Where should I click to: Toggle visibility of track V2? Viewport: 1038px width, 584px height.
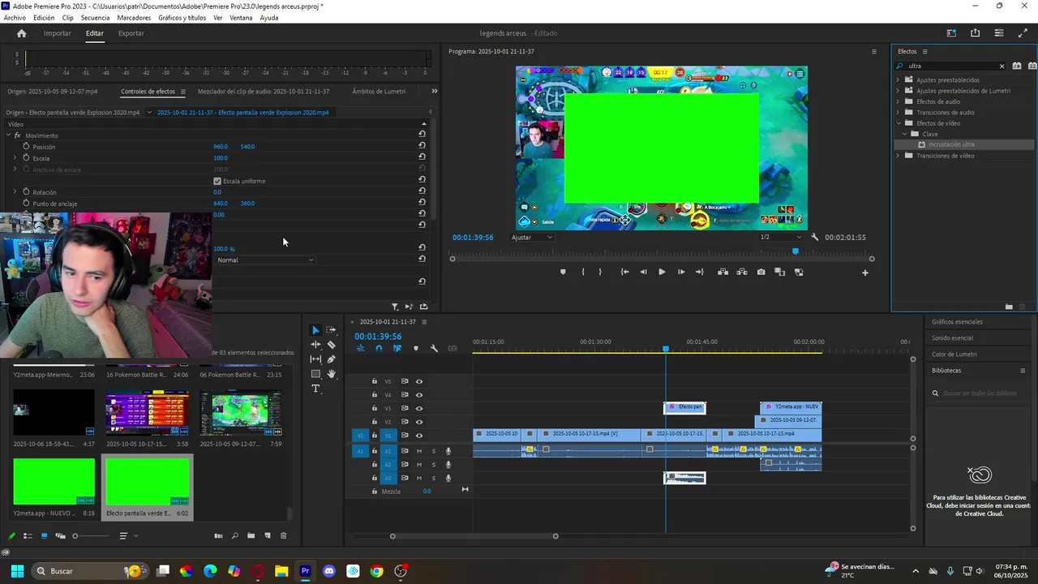click(x=419, y=422)
